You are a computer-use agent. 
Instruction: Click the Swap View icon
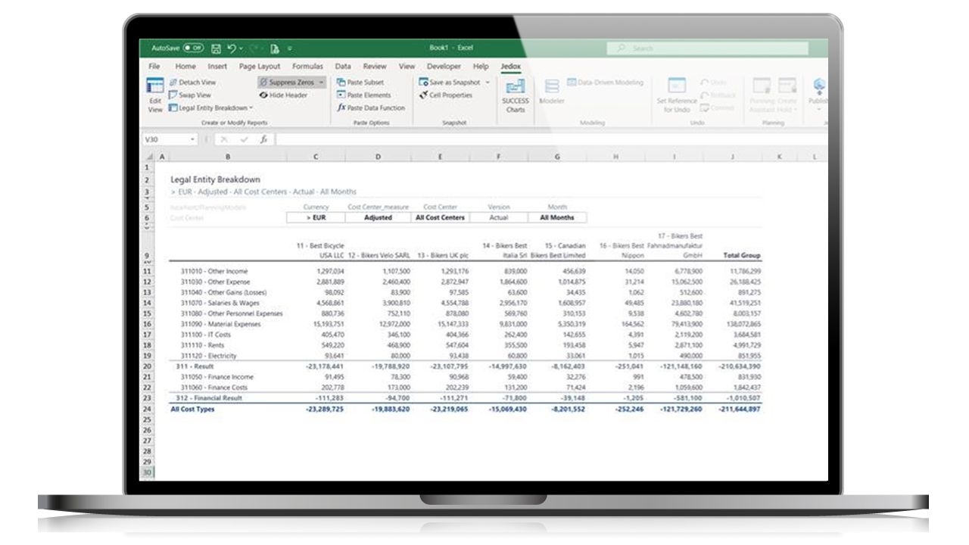coord(173,95)
